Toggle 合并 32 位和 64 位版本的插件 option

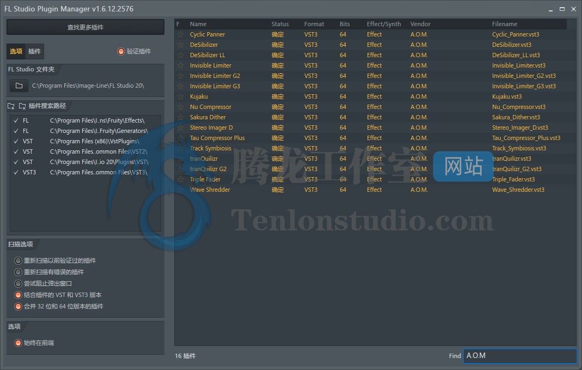(59, 306)
